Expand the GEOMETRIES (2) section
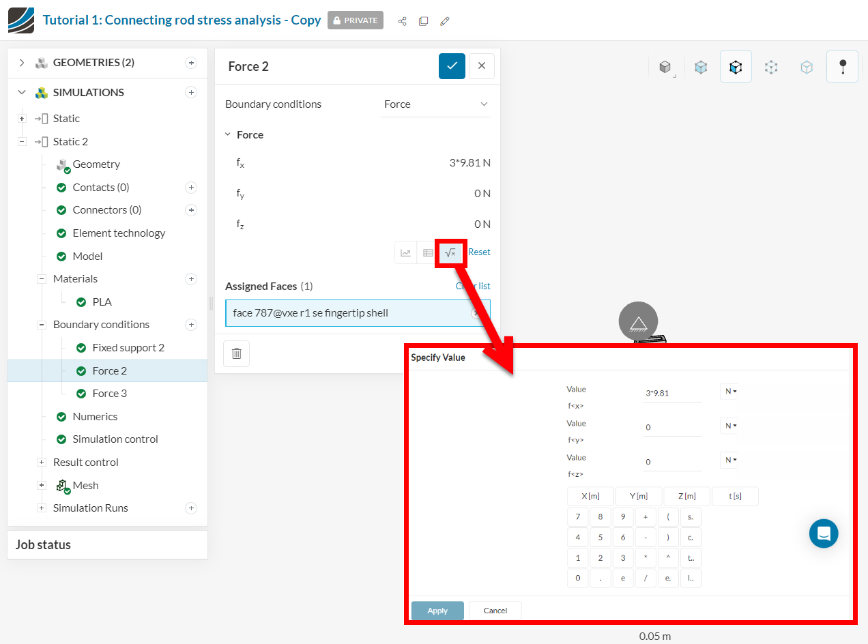 22,63
